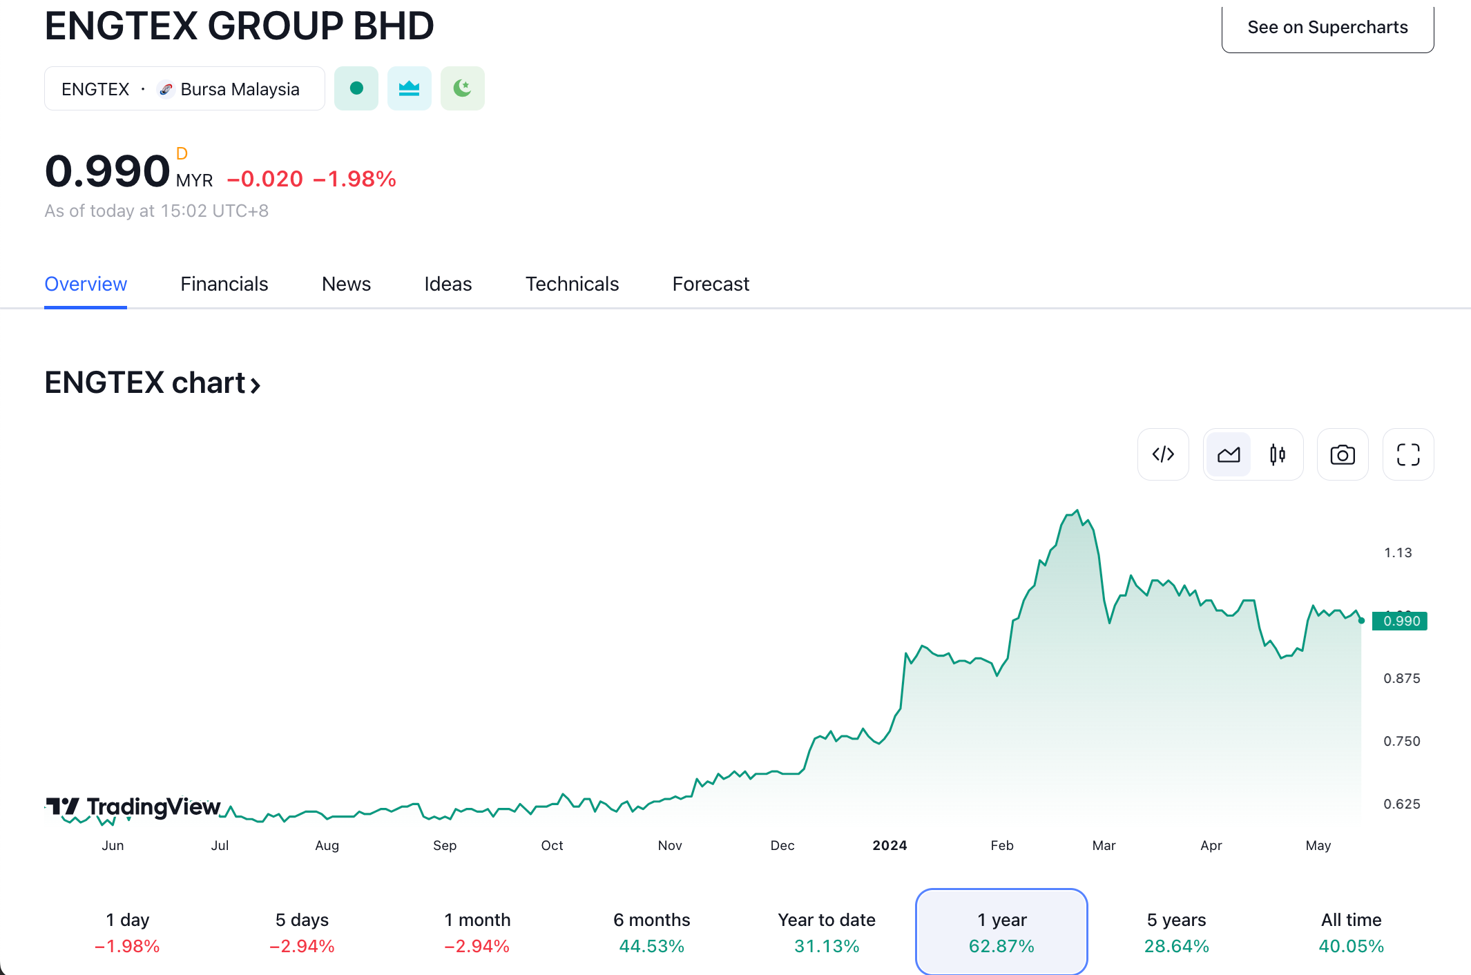Click the 0.990 current price label
The height and width of the screenshot is (975, 1471).
pos(1401,621)
